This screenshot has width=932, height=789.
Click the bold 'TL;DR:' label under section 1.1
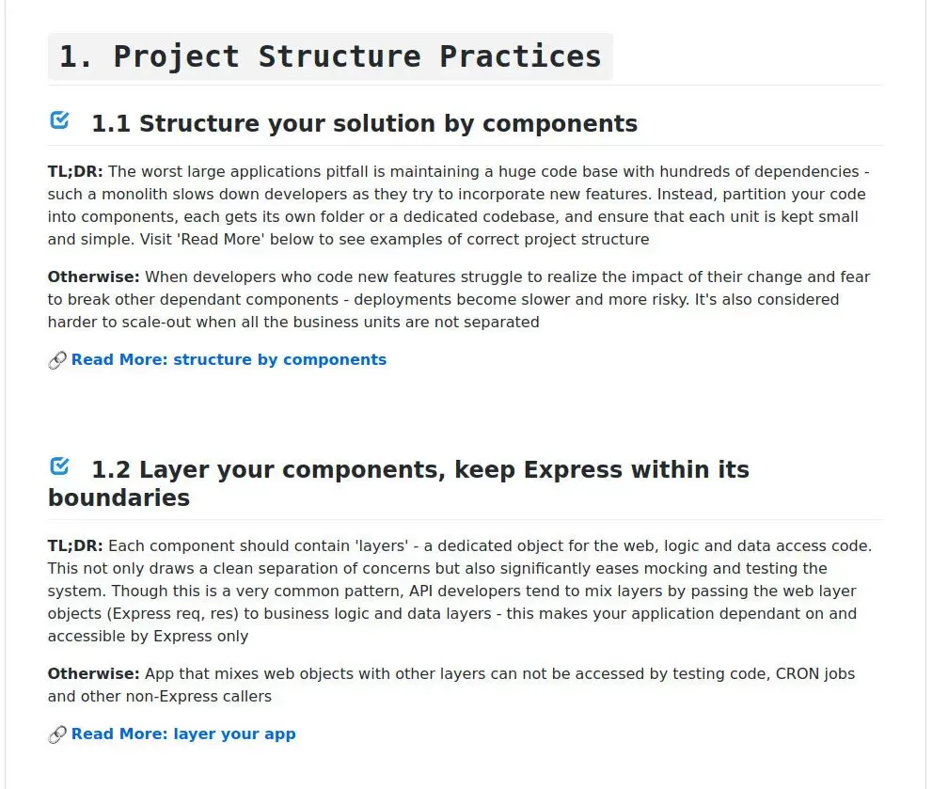click(x=75, y=171)
